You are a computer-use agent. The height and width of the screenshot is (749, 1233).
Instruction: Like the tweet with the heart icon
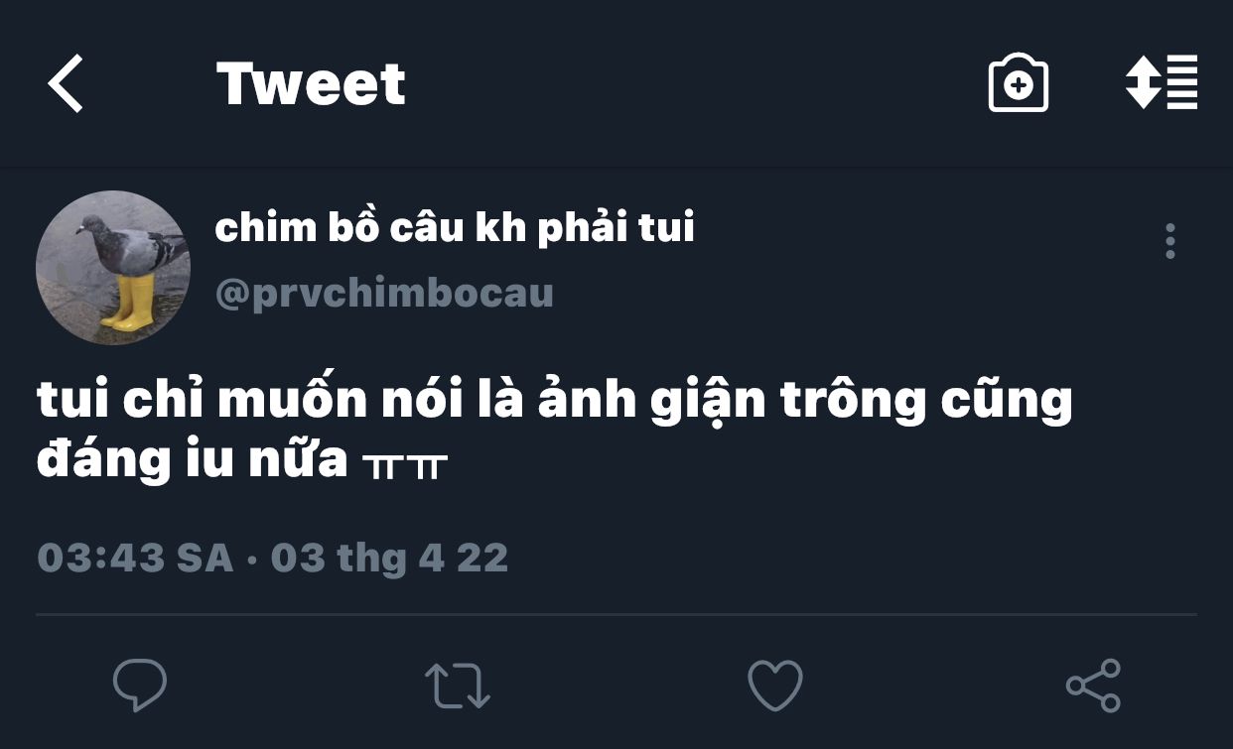tap(774, 685)
